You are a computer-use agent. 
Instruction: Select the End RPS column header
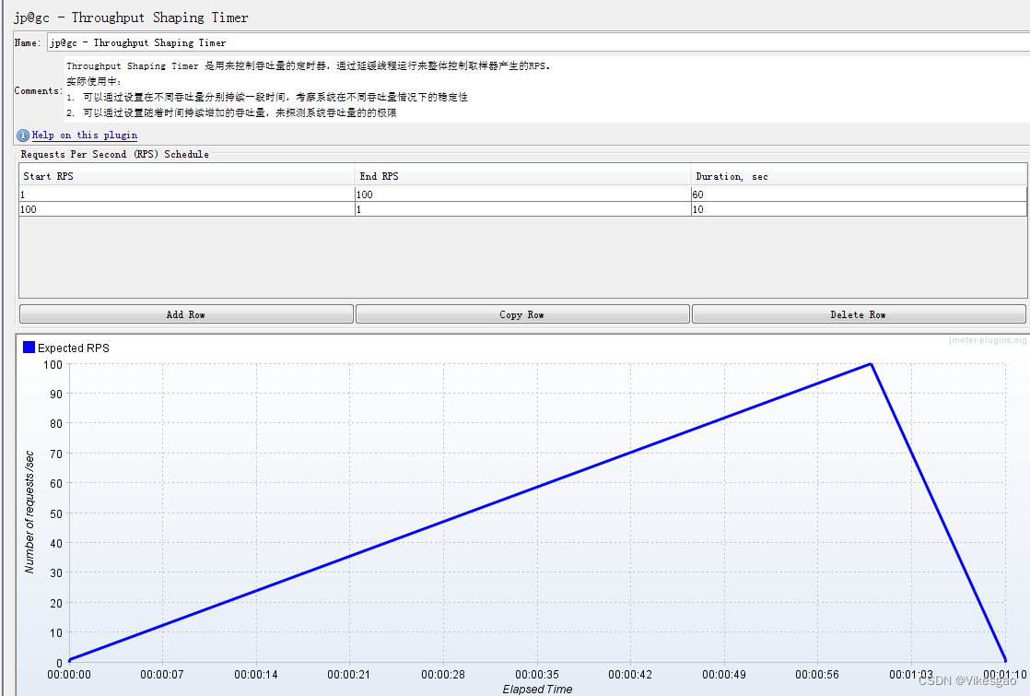[523, 176]
